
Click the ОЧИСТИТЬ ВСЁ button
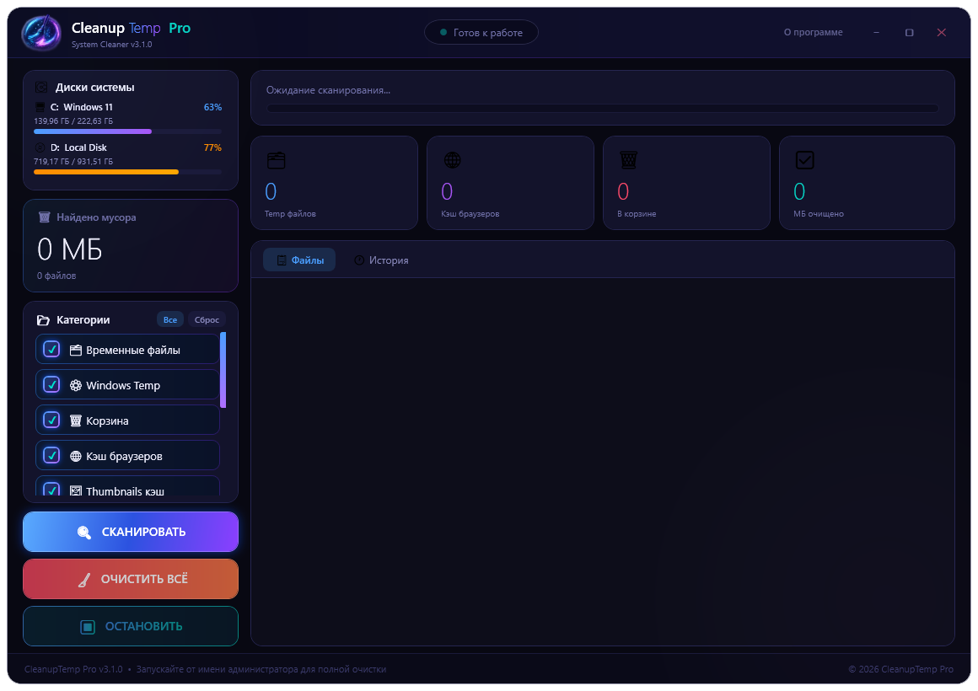[x=131, y=579]
